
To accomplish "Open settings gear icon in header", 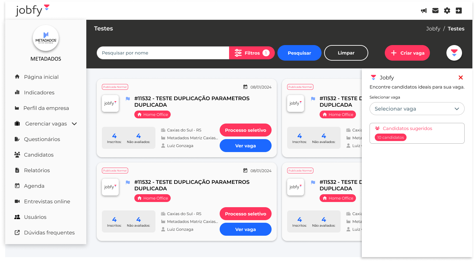I will tap(447, 11).
